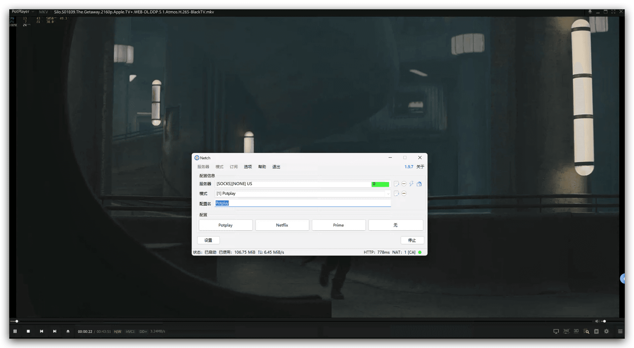
Task: Click the eject/open file icon
Action: [68, 331]
